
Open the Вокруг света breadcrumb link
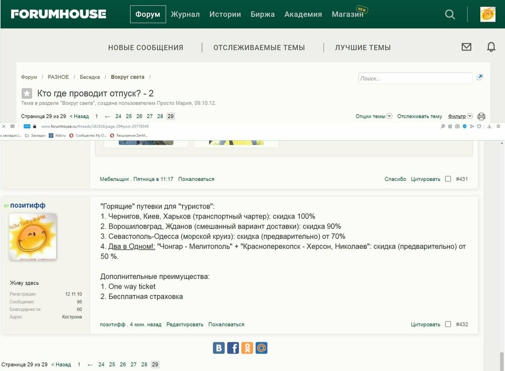[x=128, y=77]
